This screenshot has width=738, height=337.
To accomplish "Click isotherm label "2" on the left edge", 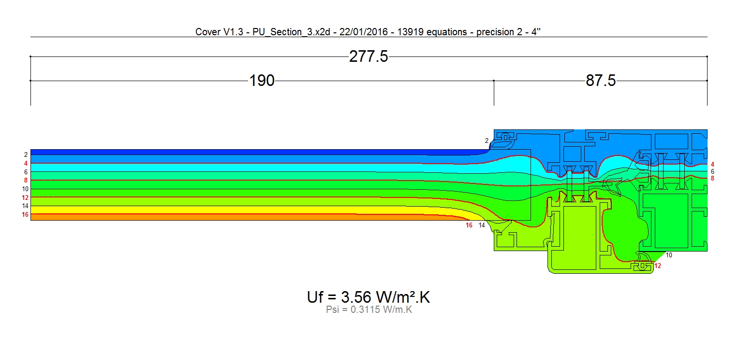I will [x=26, y=155].
